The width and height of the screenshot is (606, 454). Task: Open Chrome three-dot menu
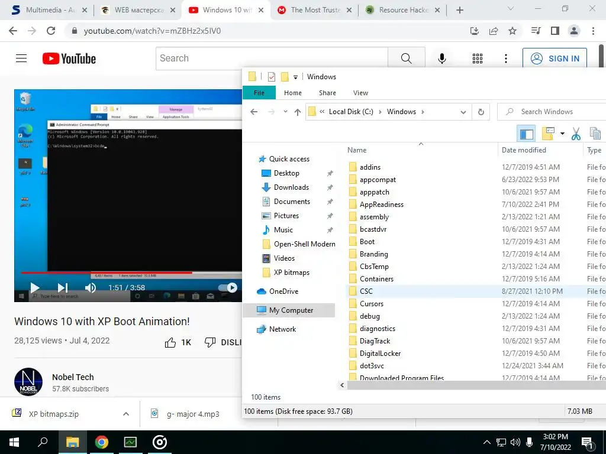(x=593, y=31)
